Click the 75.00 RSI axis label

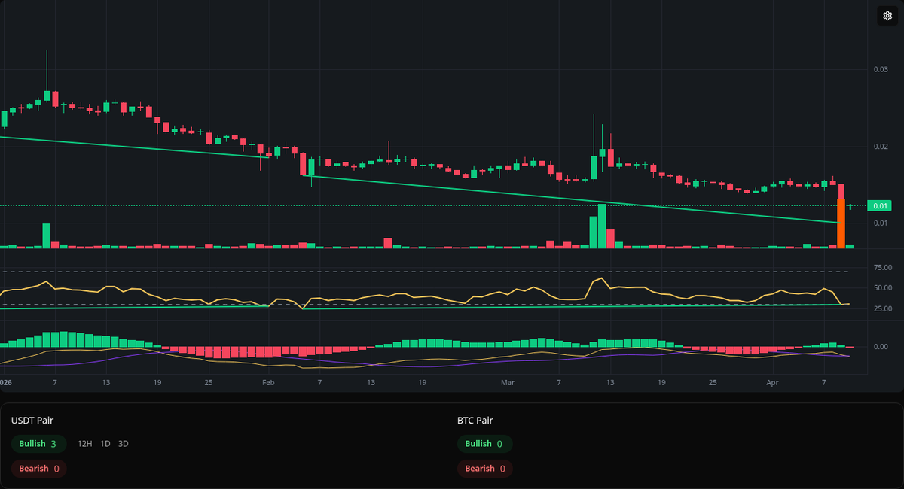882,268
